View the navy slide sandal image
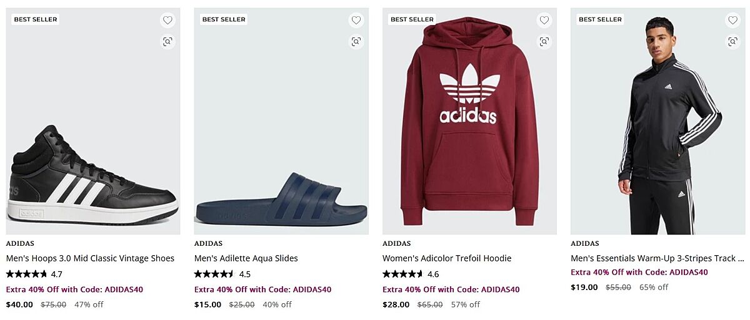 281,200
